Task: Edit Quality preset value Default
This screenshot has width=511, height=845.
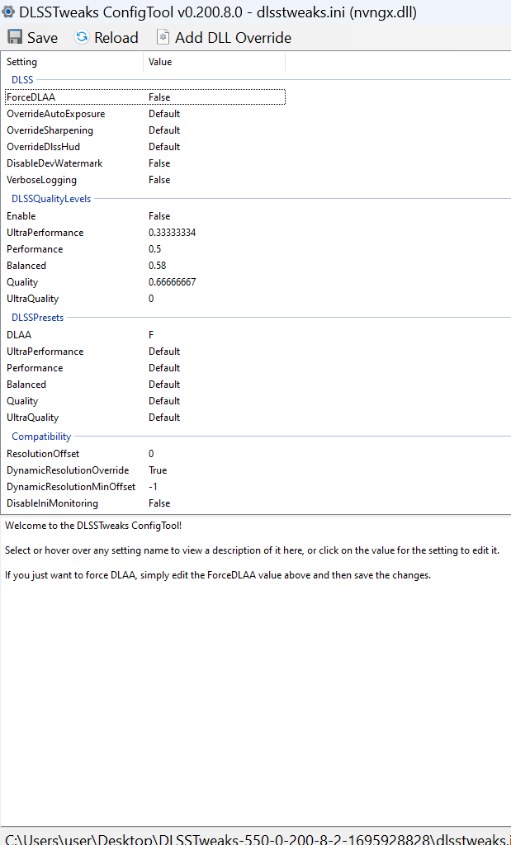Action: point(164,401)
